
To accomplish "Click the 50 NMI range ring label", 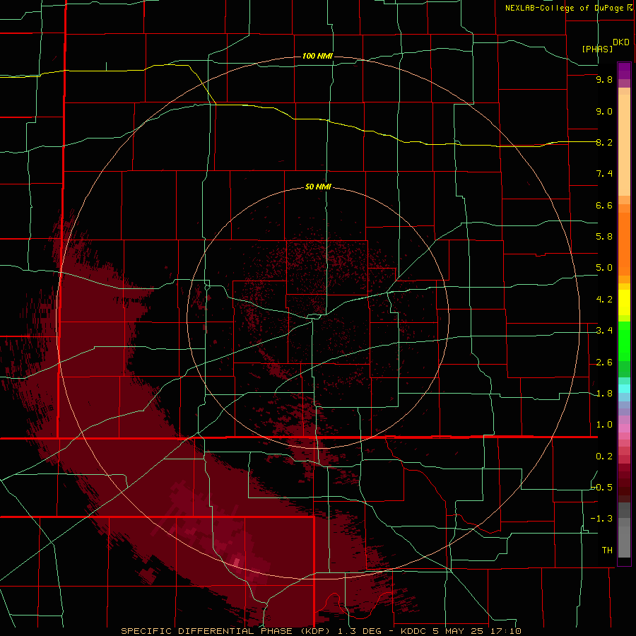I will tap(318, 187).
